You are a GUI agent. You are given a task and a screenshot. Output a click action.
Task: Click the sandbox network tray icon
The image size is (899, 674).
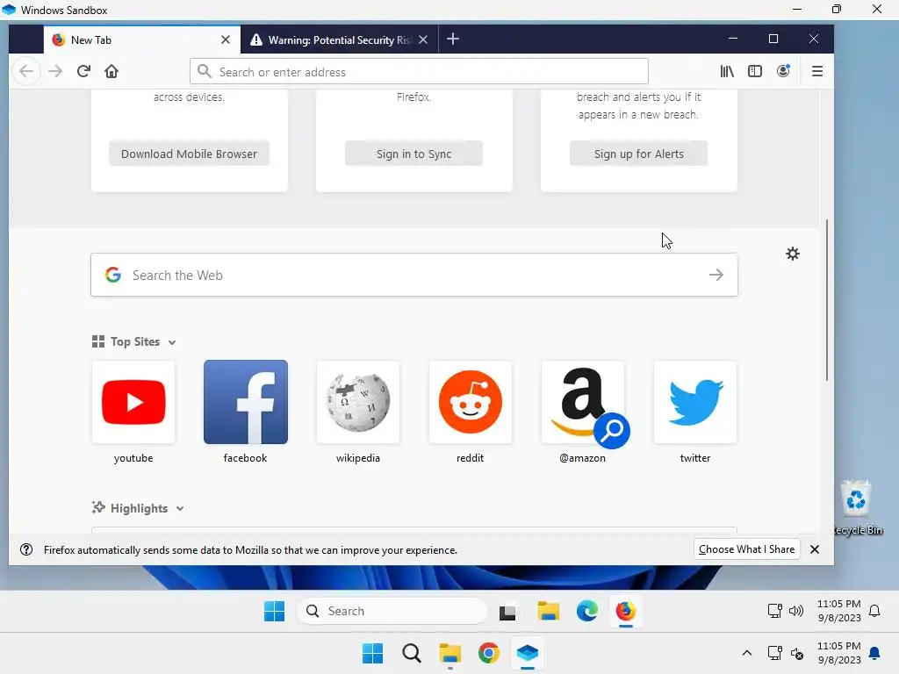(774, 611)
